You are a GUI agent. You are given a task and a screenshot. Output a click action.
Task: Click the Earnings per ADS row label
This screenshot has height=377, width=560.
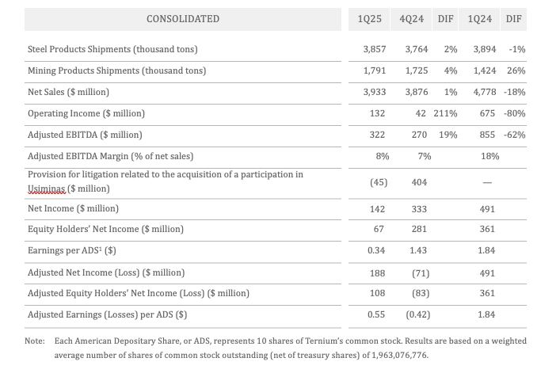click(x=74, y=251)
